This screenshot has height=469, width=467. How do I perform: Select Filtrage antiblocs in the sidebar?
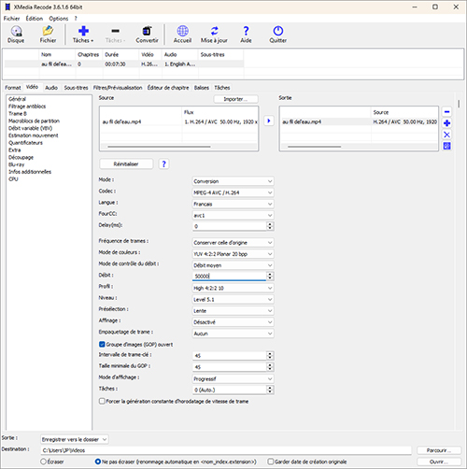[x=27, y=107]
